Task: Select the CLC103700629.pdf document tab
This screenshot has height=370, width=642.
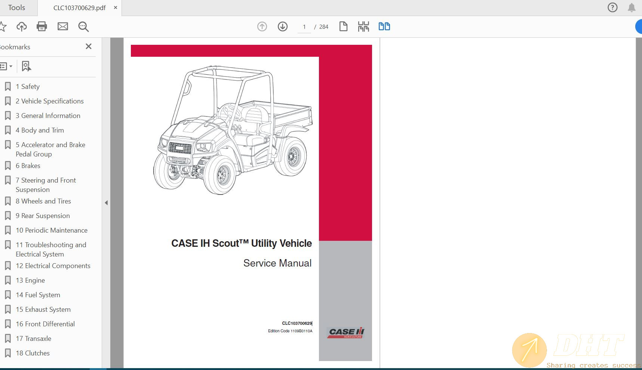Action: pos(80,7)
